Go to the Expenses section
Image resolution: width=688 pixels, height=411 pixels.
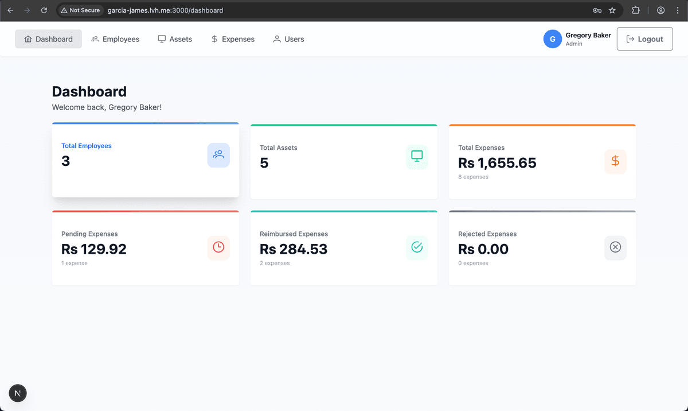pyautogui.click(x=232, y=39)
